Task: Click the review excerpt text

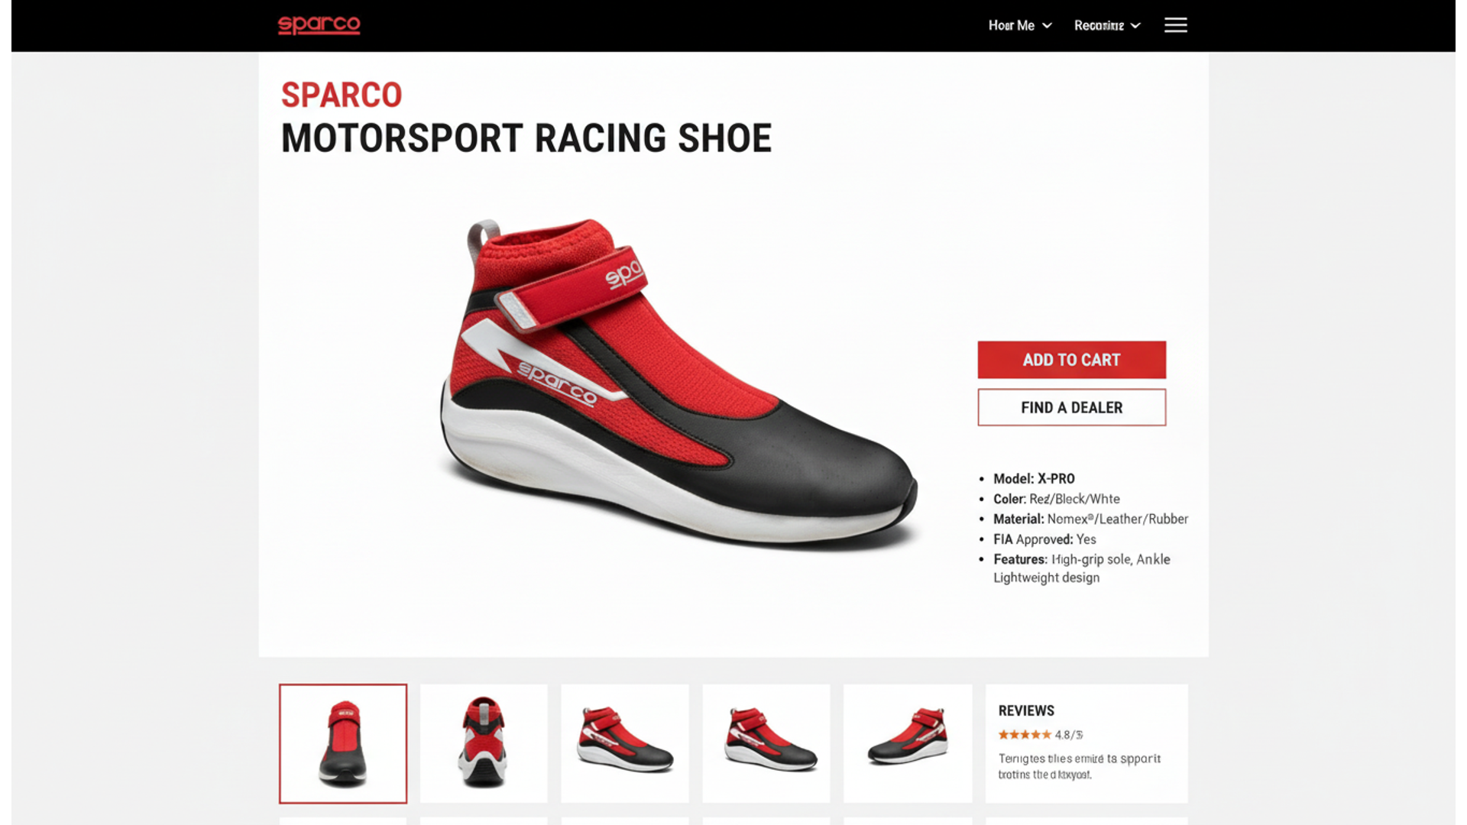Action: [x=1079, y=766]
